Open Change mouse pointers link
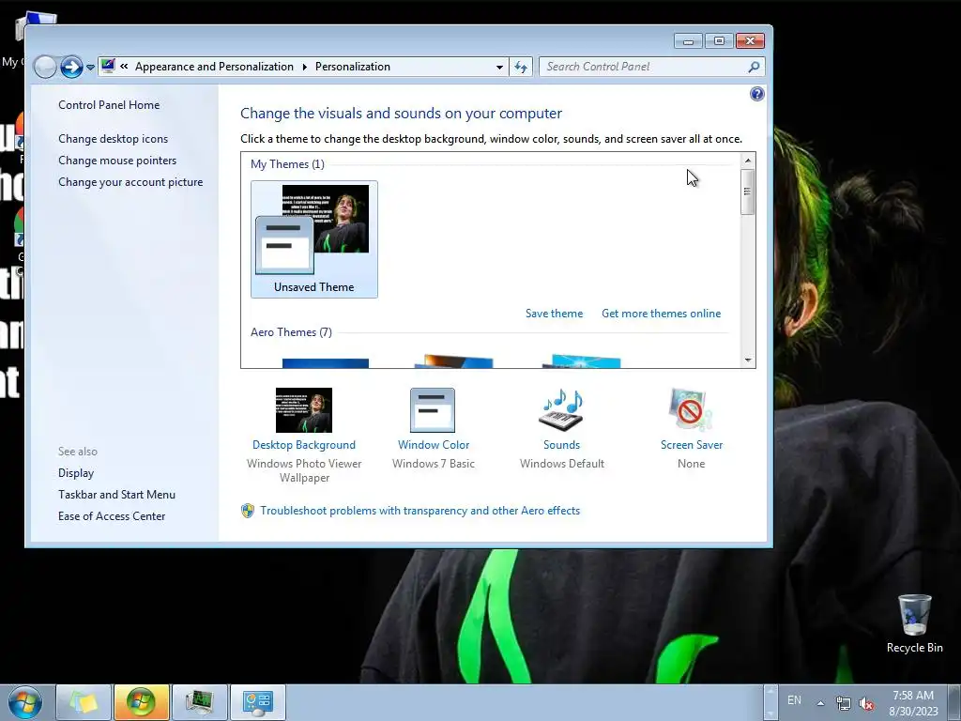The height and width of the screenshot is (721, 961). (x=117, y=160)
